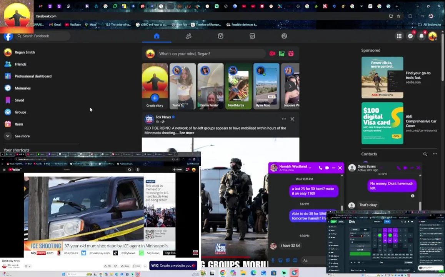Image resolution: width=445 pixels, height=277 pixels.
Task: Click the Create story card
Action: (x=155, y=86)
